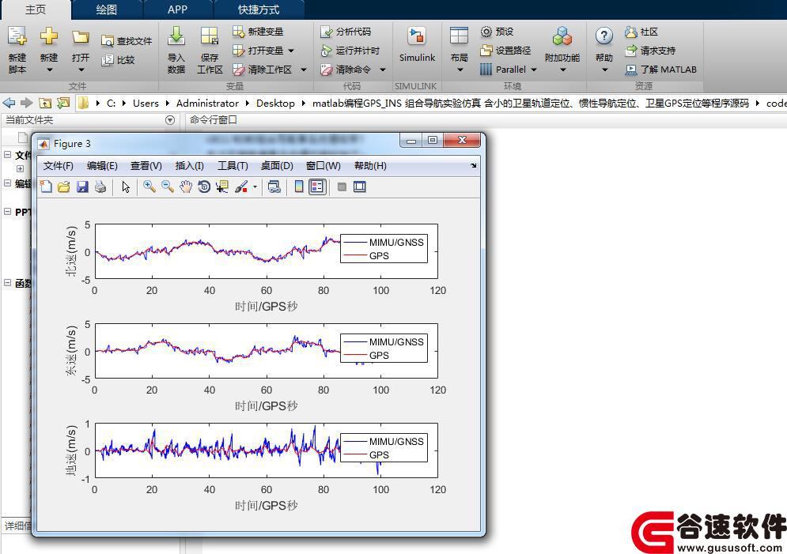Open the Insert (插入) menu in Figure 3
The height and width of the screenshot is (554, 787).
click(189, 166)
